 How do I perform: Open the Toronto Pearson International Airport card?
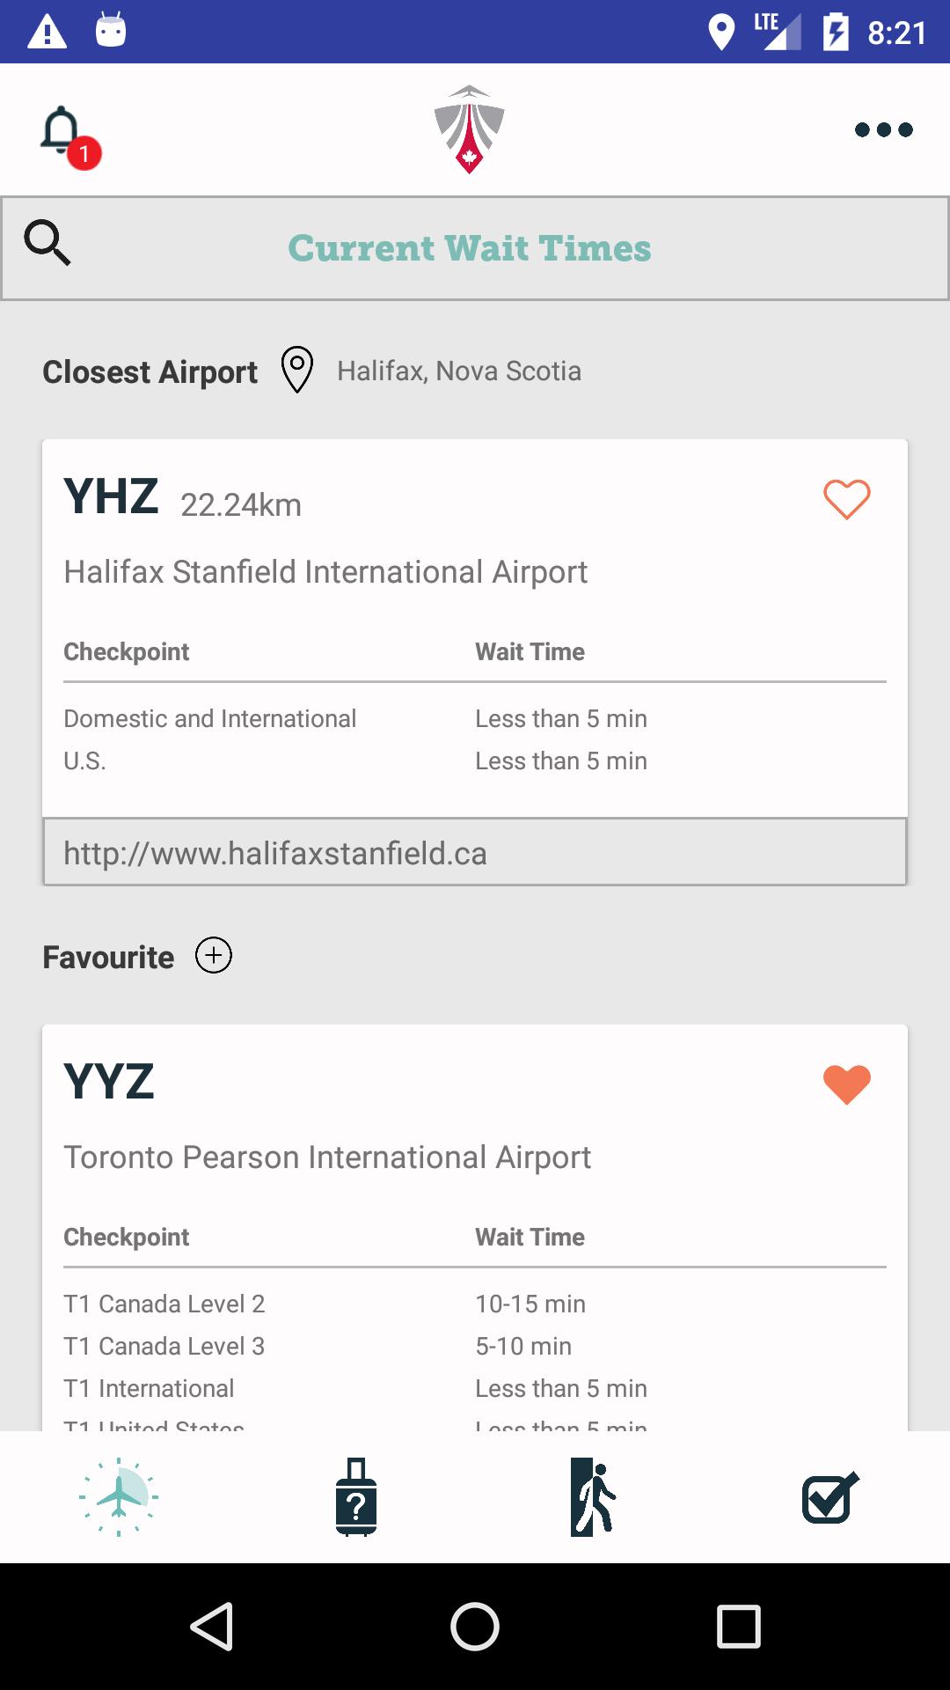[327, 1157]
